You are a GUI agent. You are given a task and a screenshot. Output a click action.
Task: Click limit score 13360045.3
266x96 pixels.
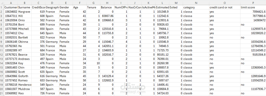click(x=253, y=68)
